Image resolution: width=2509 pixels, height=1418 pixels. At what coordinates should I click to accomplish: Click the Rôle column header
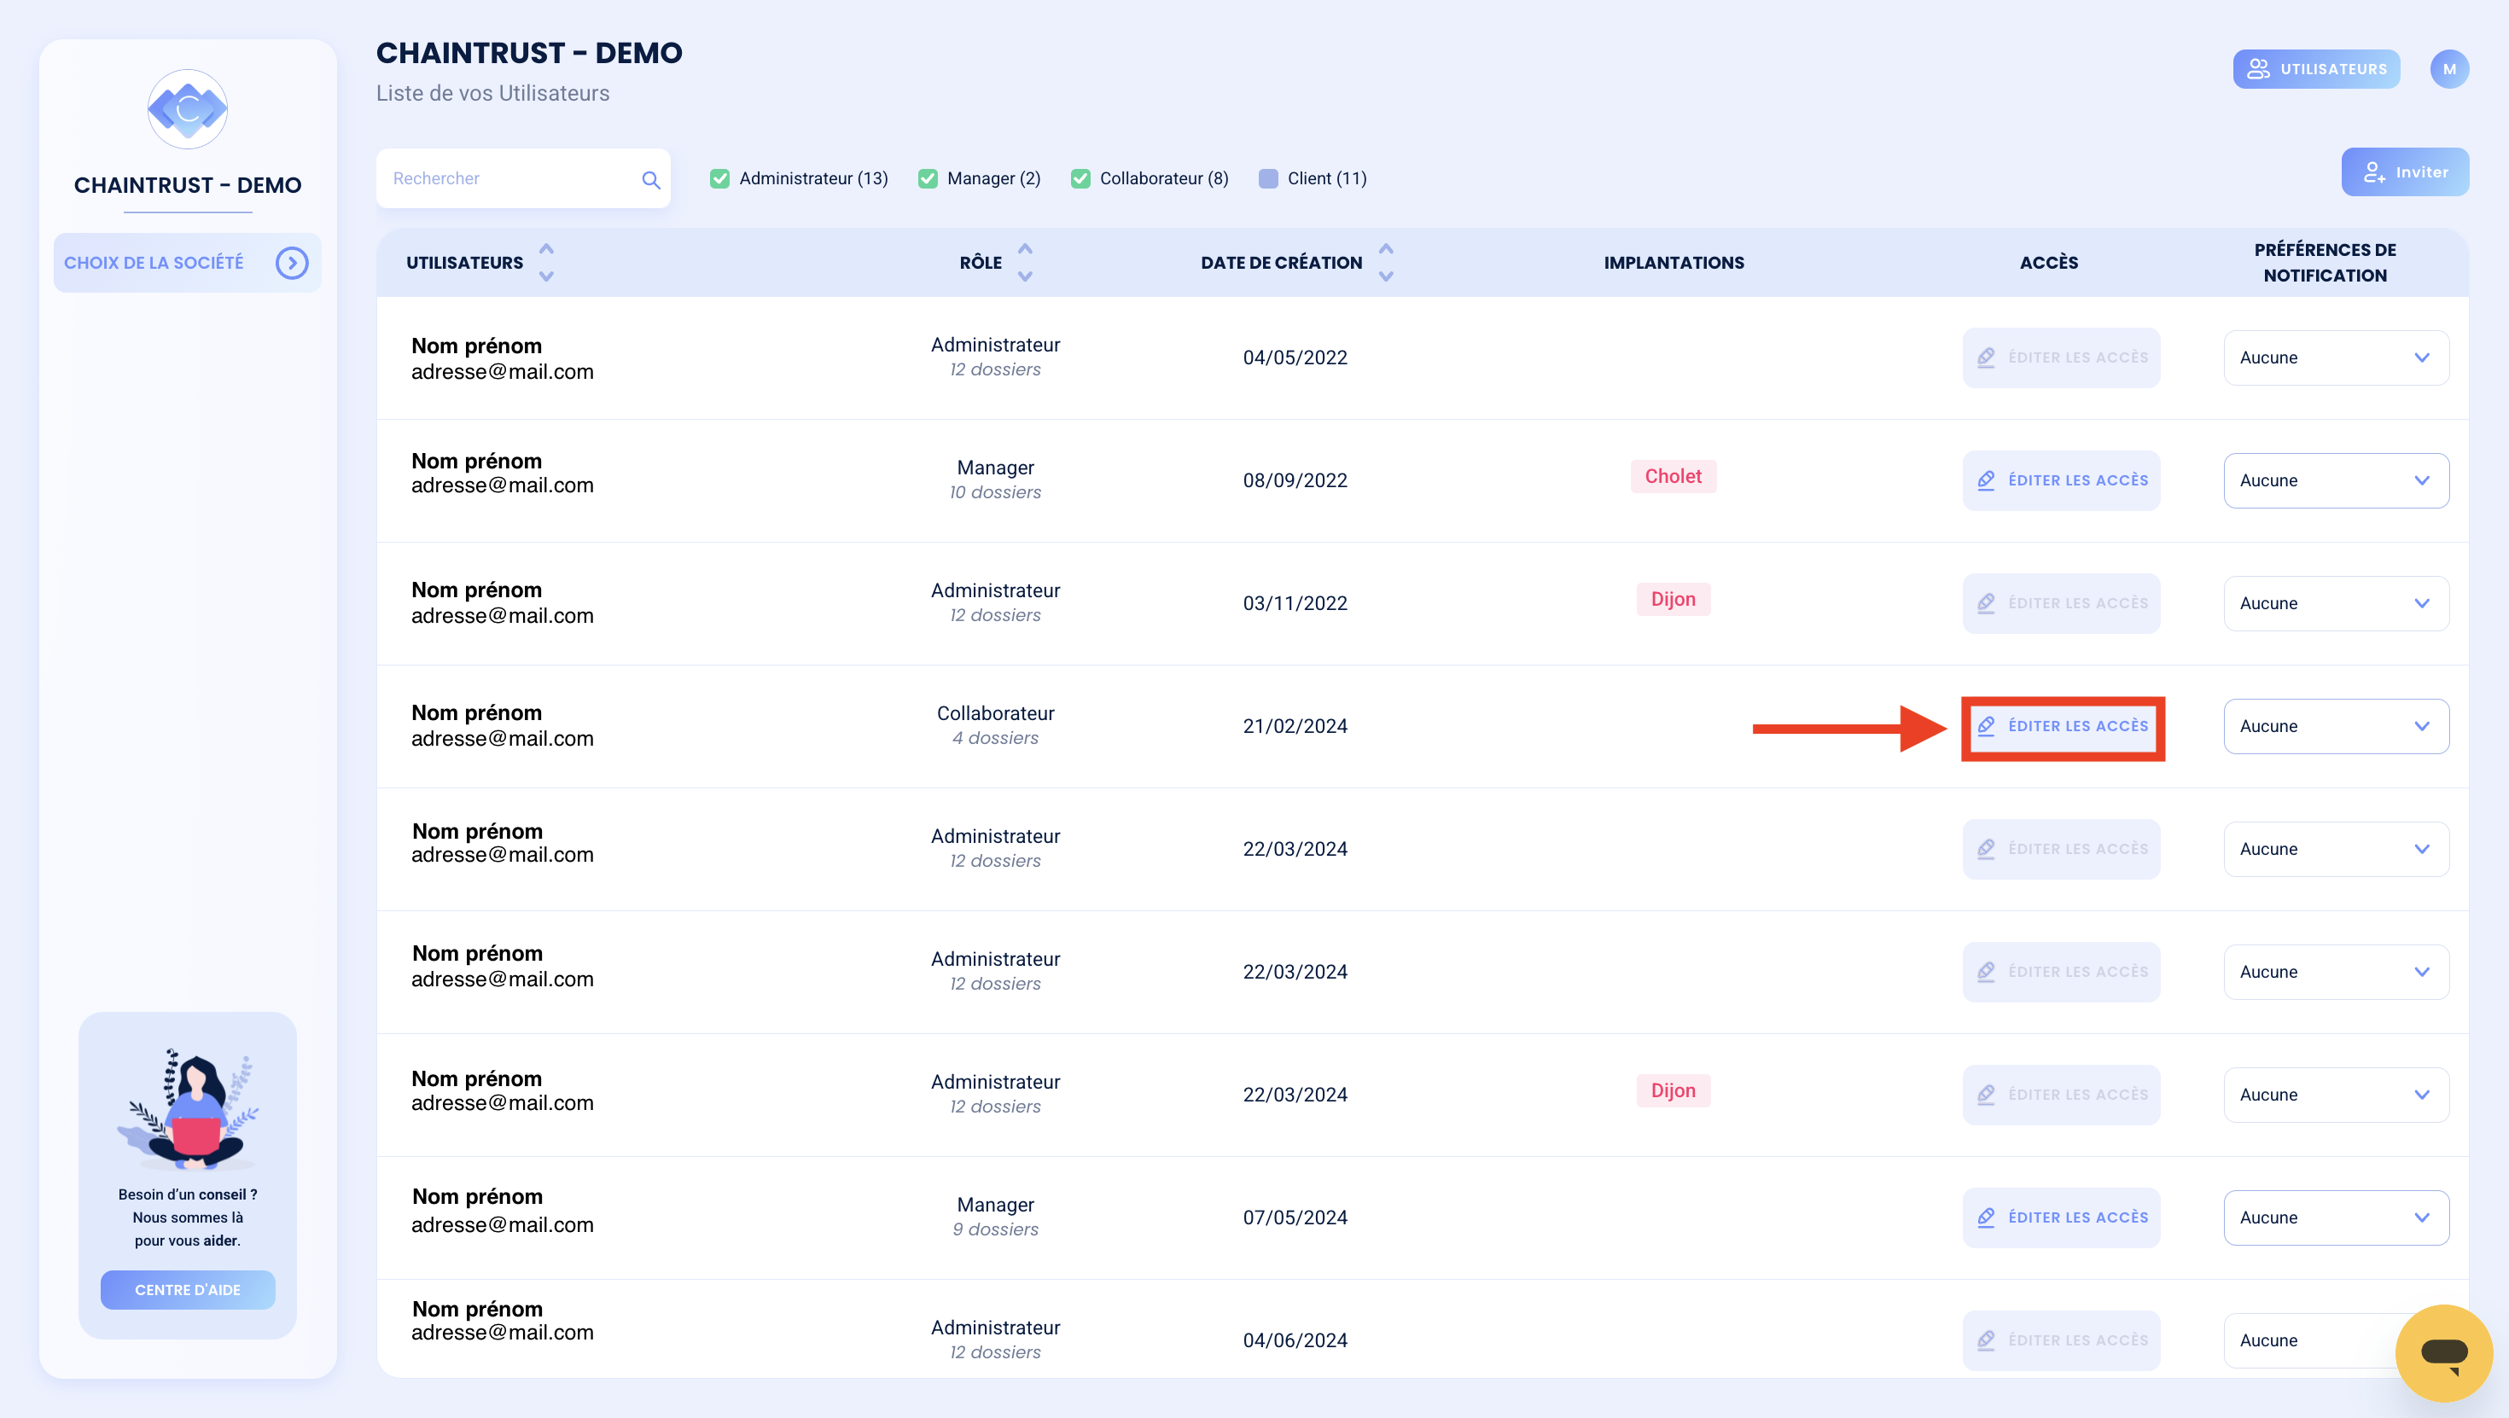981,263
